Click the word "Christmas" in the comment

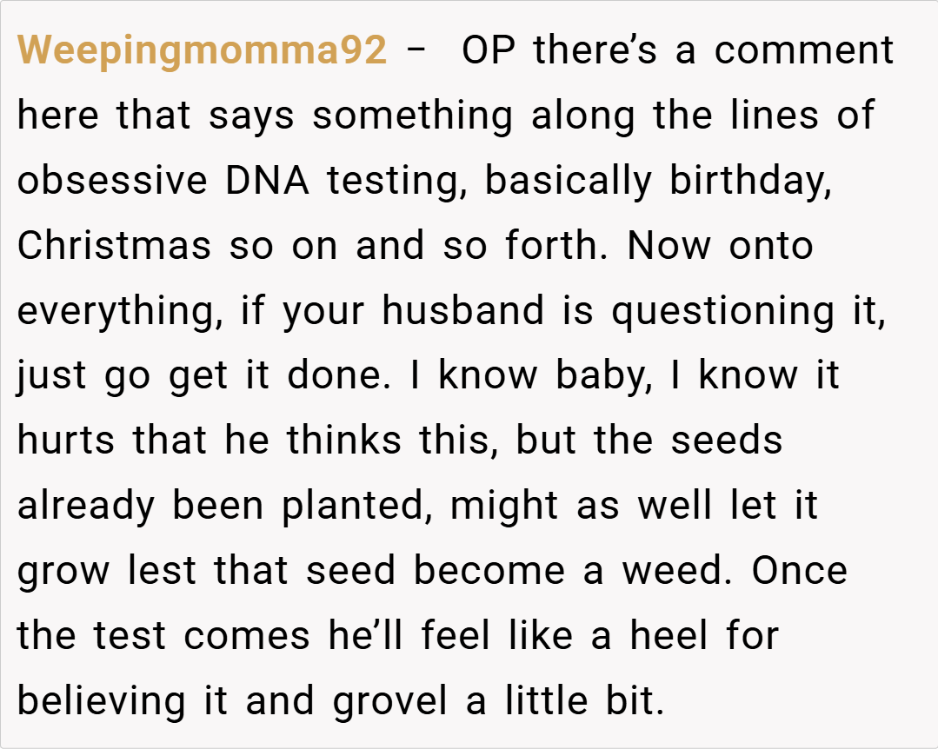(114, 246)
